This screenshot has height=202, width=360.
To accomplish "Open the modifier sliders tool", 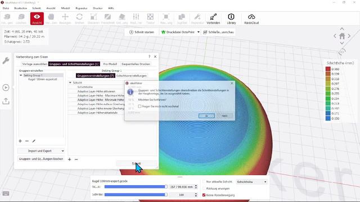I will 136,19.
